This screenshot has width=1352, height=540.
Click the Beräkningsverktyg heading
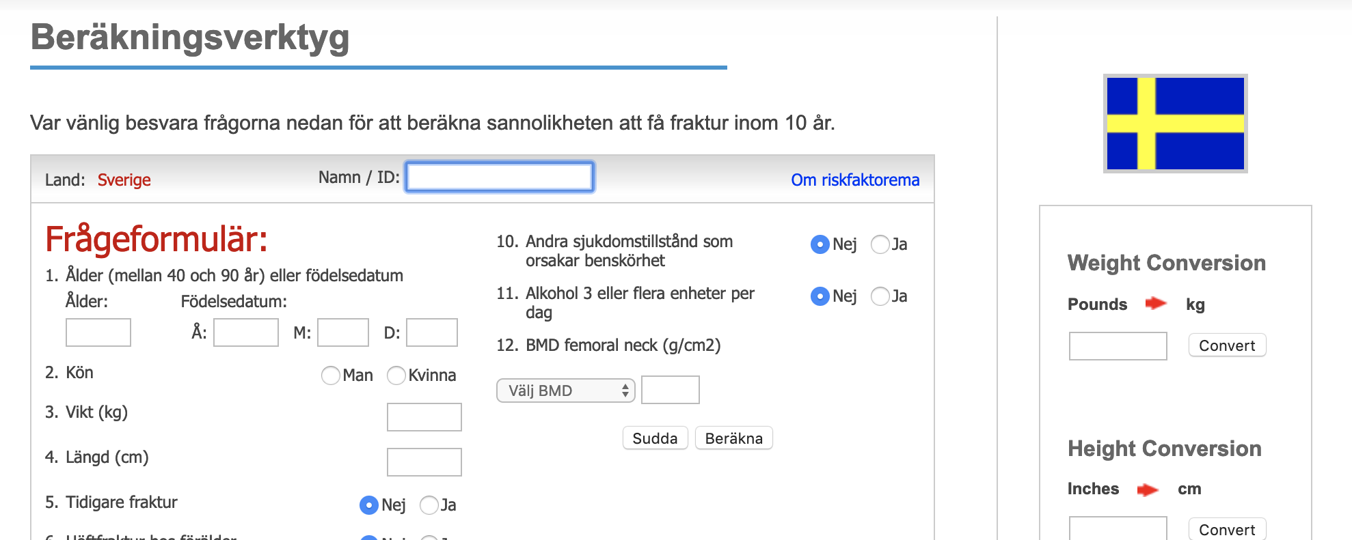[190, 38]
